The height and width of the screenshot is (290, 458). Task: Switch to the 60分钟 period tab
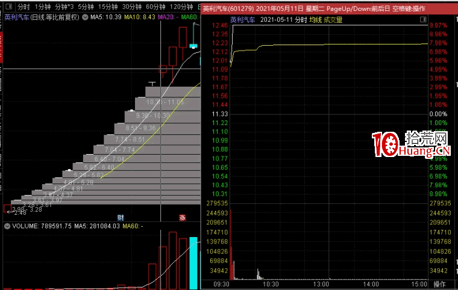click(x=155, y=7)
